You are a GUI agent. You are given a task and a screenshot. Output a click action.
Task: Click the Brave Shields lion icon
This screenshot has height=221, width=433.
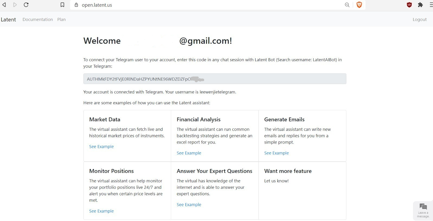[x=359, y=5]
